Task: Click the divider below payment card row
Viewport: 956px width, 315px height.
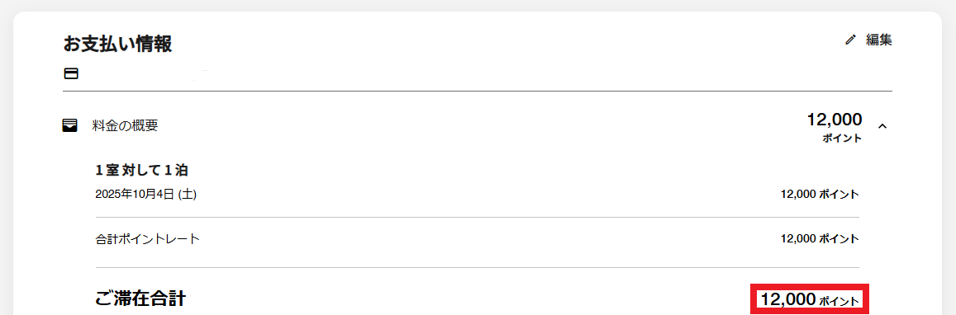Action: click(478, 92)
